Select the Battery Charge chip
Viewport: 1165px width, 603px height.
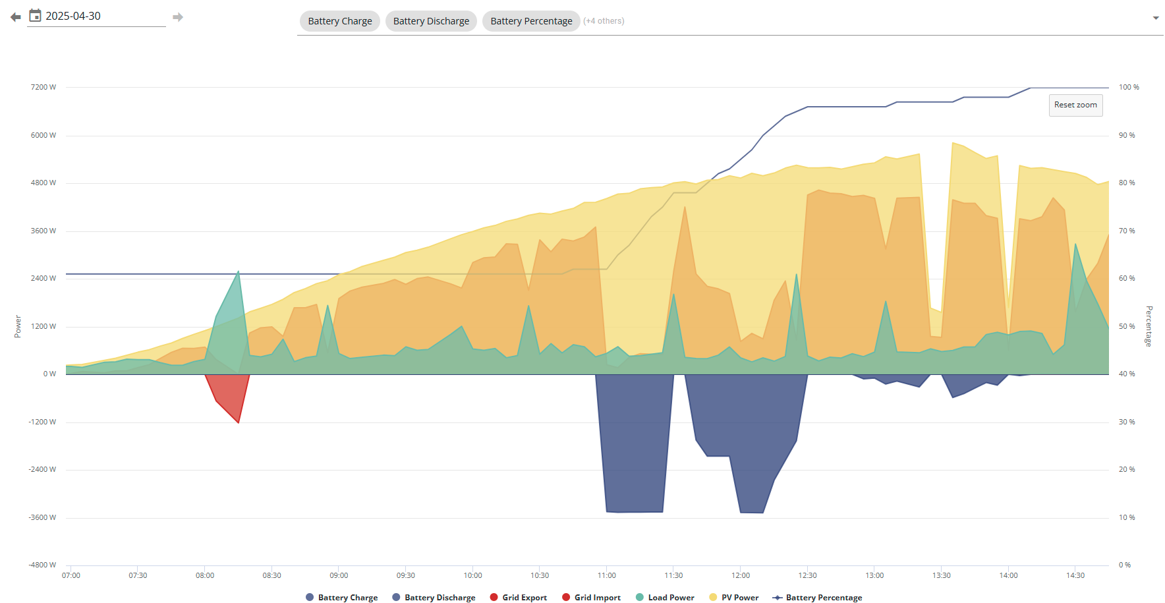pyautogui.click(x=340, y=21)
